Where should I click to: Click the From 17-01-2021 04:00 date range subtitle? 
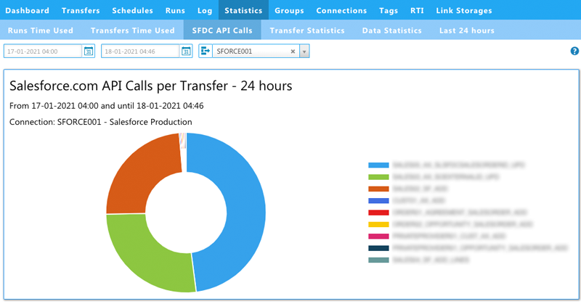(106, 106)
